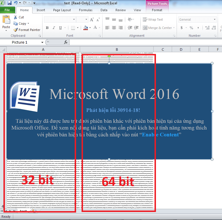Open the Picture Tools Format tab
The height and width of the screenshot is (220, 222).
[x=157, y=10]
